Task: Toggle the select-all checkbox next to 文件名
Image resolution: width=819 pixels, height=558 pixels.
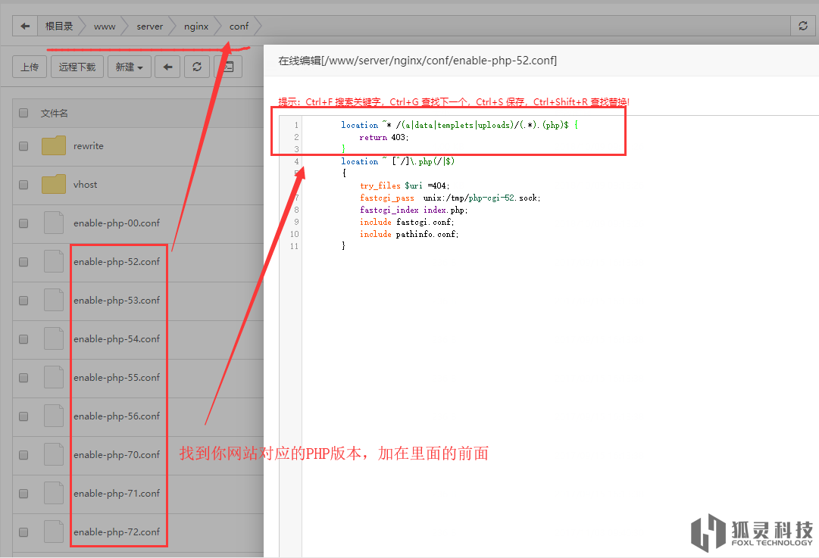Action: click(x=23, y=113)
